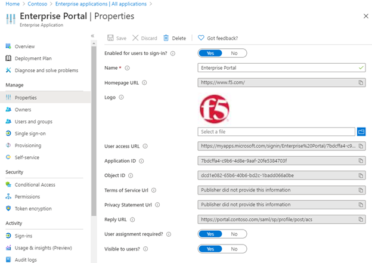
Task: Click the info icon next to Application ID
Action: point(141,161)
